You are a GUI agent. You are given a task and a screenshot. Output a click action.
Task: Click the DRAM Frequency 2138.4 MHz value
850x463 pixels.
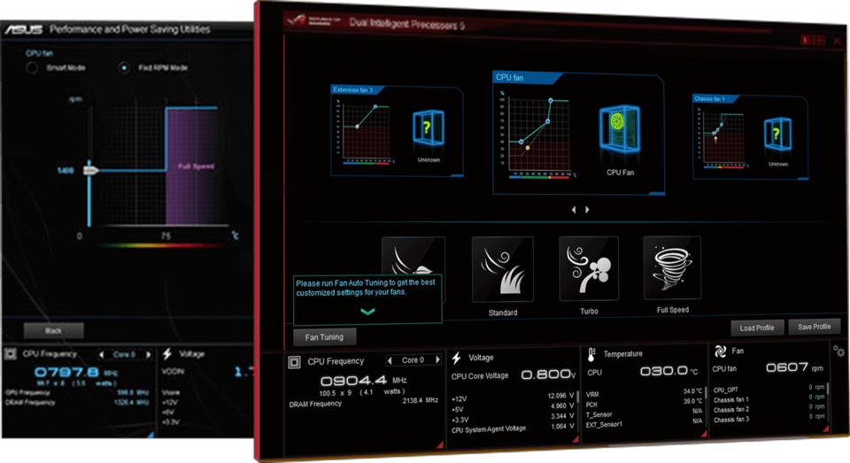pos(420,401)
